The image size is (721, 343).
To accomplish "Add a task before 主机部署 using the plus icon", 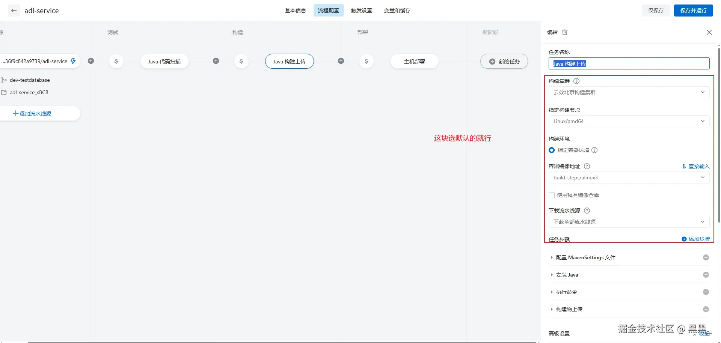I will [x=341, y=61].
